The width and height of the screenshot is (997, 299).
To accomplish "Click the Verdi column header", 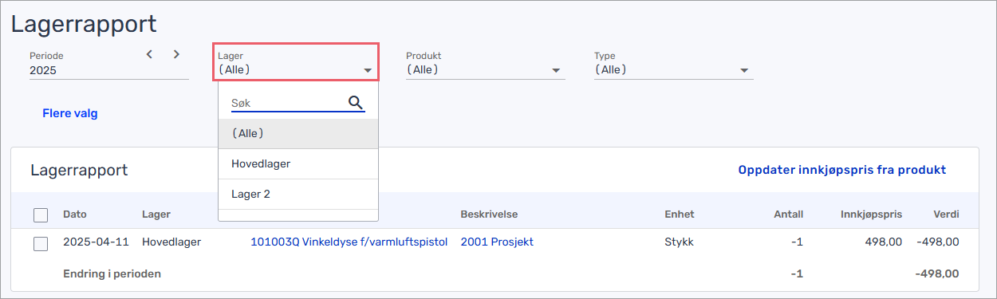I will point(946,214).
